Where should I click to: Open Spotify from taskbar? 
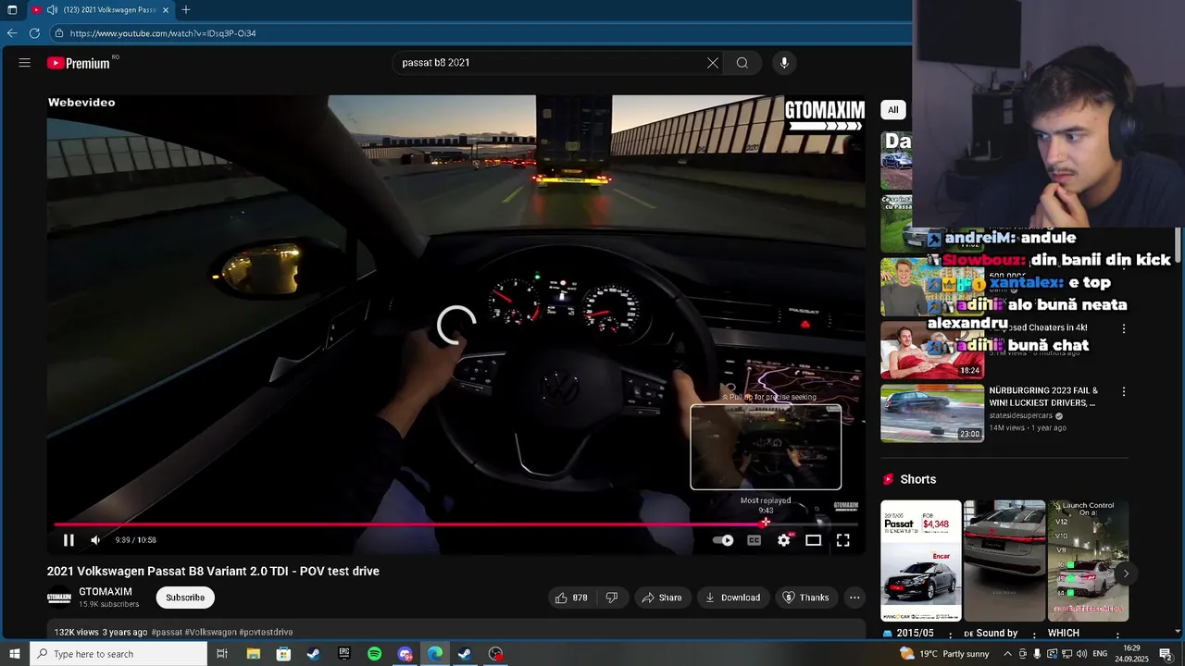375,654
